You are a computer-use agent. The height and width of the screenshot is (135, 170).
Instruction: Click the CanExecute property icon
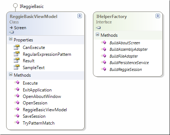tap(17, 47)
